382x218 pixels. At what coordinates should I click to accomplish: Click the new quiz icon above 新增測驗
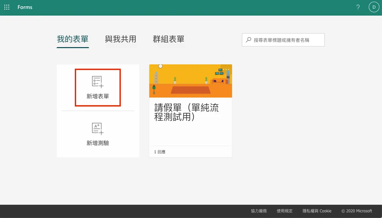click(x=98, y=128)
